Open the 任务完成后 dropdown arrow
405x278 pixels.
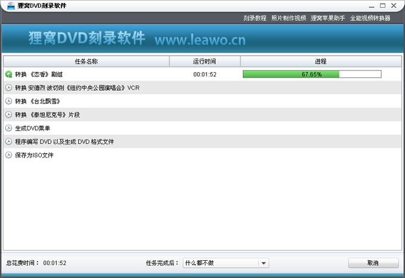tap(263, 263)
